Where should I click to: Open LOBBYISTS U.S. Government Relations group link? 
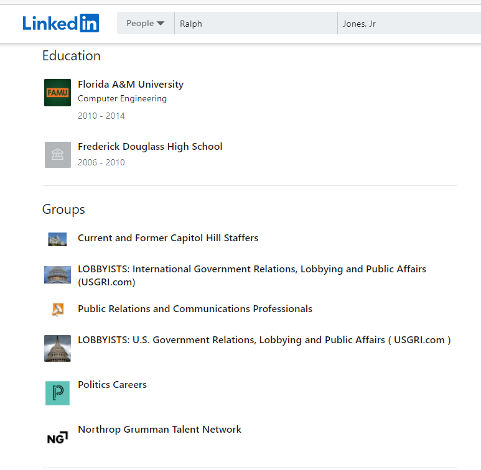tap(264, 340)
